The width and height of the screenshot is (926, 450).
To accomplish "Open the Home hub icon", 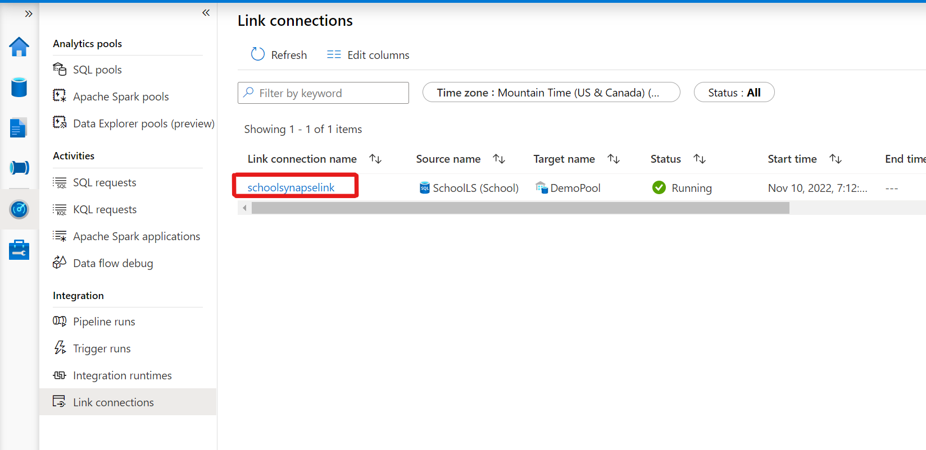I will [19, 47].
